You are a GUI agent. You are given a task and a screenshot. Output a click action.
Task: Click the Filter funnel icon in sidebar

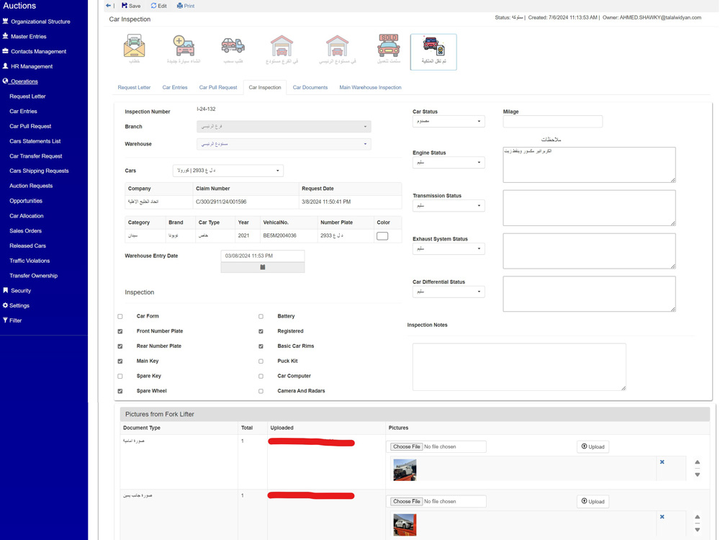coord(5,320)
